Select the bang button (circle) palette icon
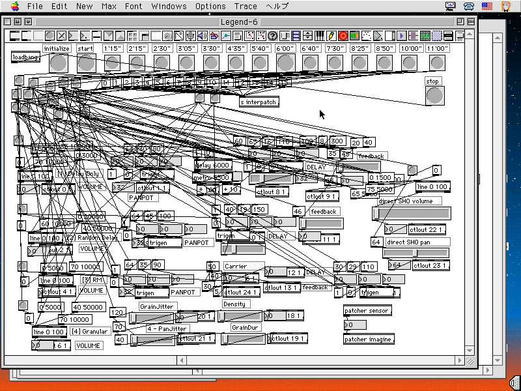 coord(49,35)
